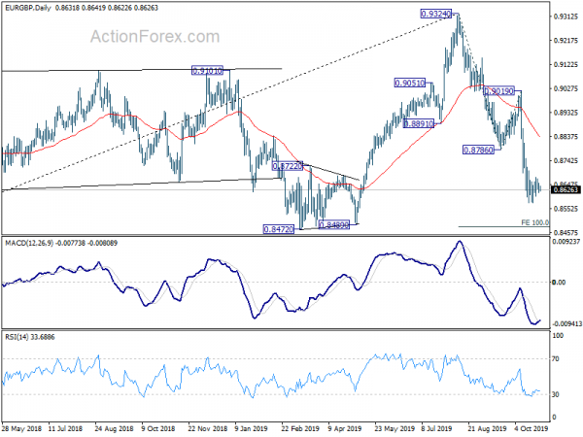Viewport: 583px width, 437px height.
Task: Click the RSI(14) indicator label
Action: pyautogui.click(x=16, y=337)
